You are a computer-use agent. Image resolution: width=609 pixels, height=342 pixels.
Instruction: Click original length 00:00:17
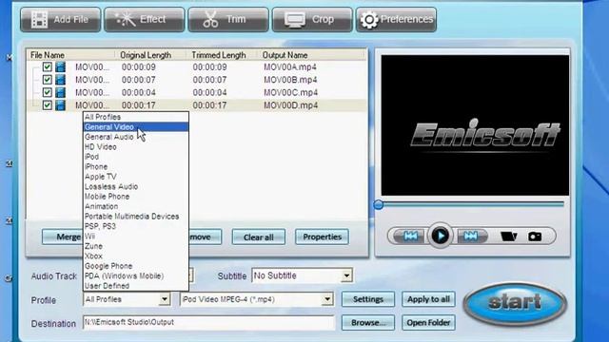139,105
